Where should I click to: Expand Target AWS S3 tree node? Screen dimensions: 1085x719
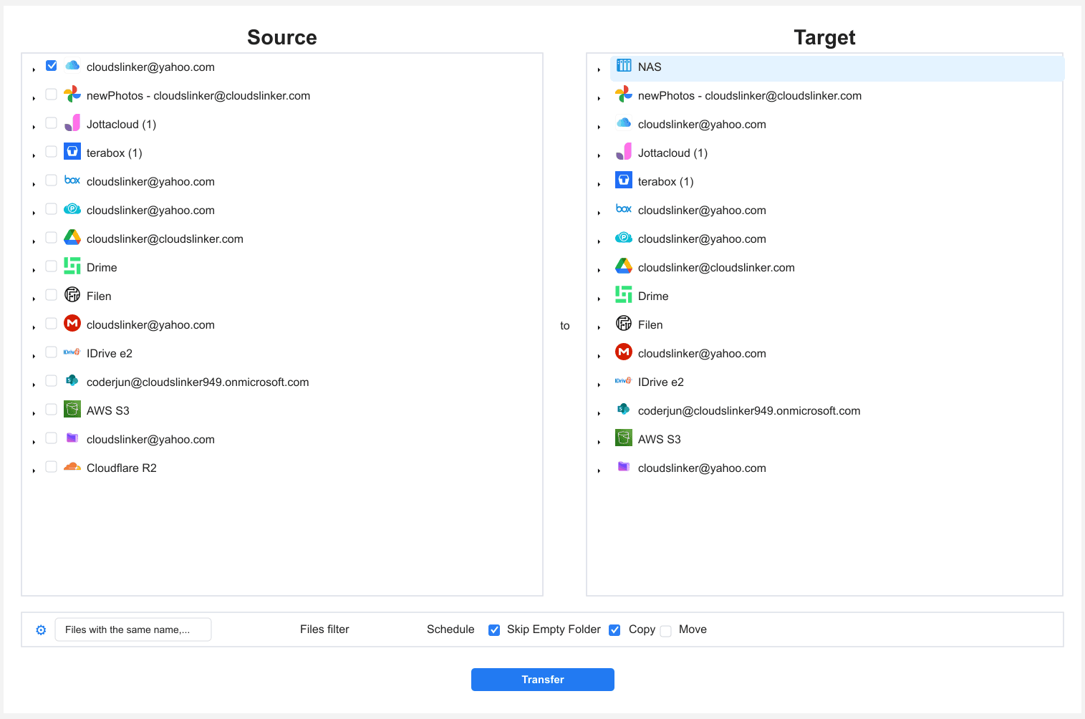pyautogui.click(x=599, y=442)
